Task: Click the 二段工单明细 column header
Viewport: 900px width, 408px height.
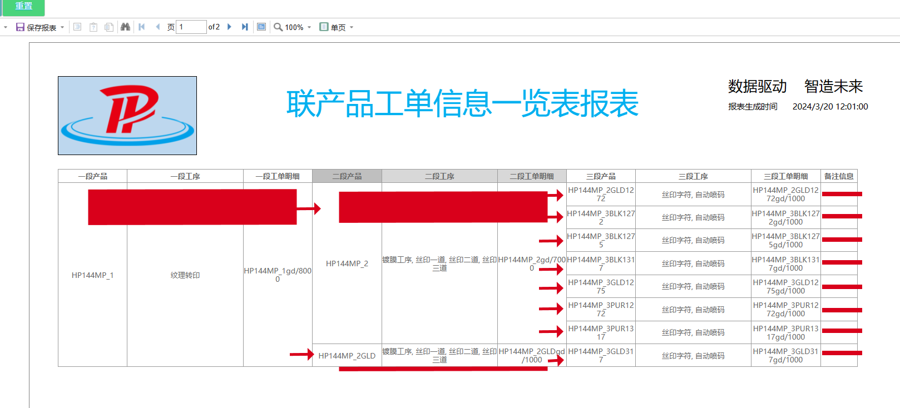Action: [532, 176]
